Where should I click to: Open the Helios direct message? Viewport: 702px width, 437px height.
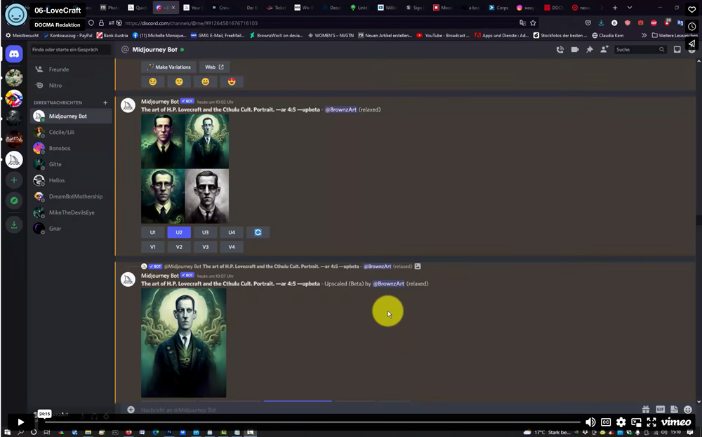point(71,180)
